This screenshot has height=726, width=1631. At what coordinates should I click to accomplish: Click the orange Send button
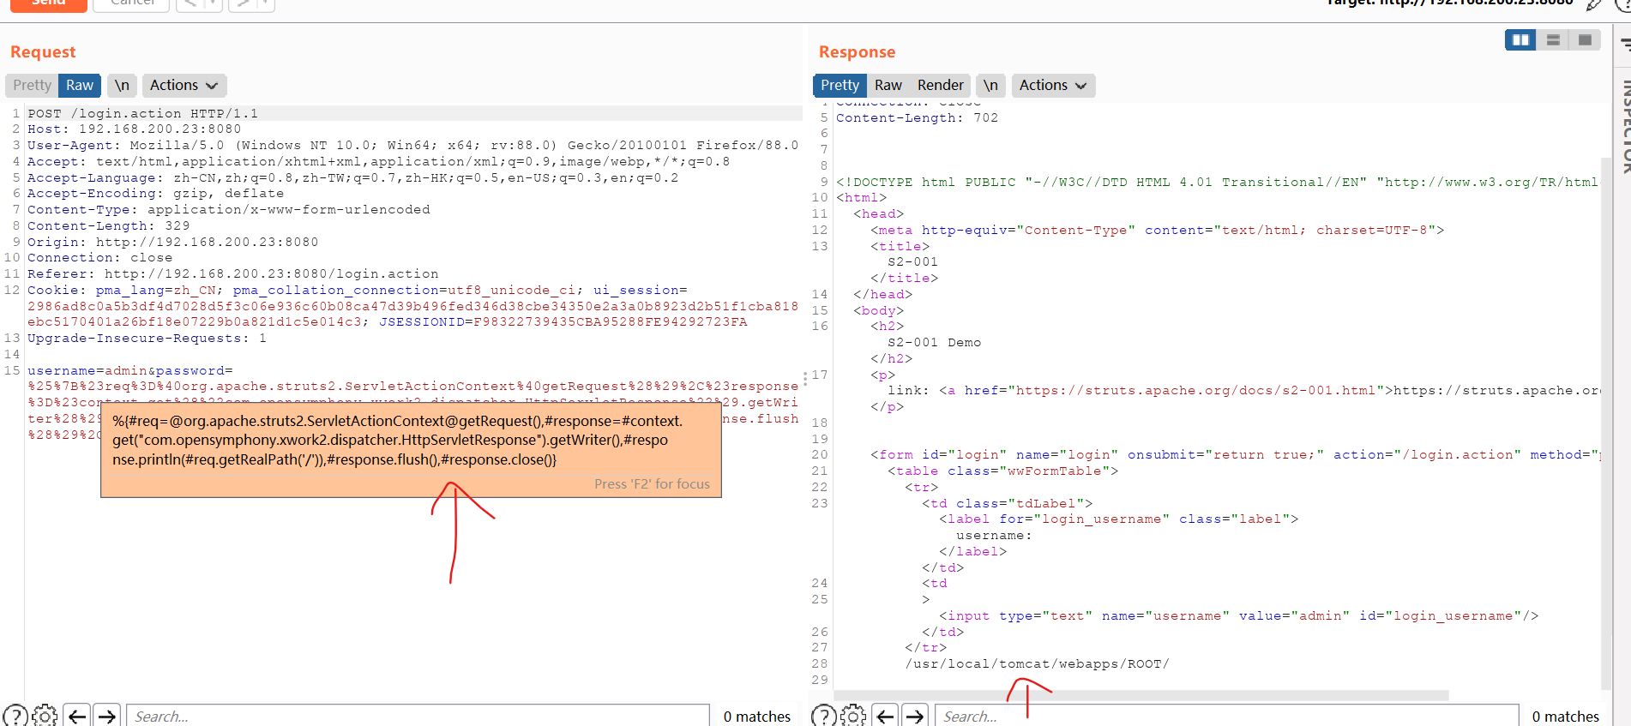(x=49, y=3)
